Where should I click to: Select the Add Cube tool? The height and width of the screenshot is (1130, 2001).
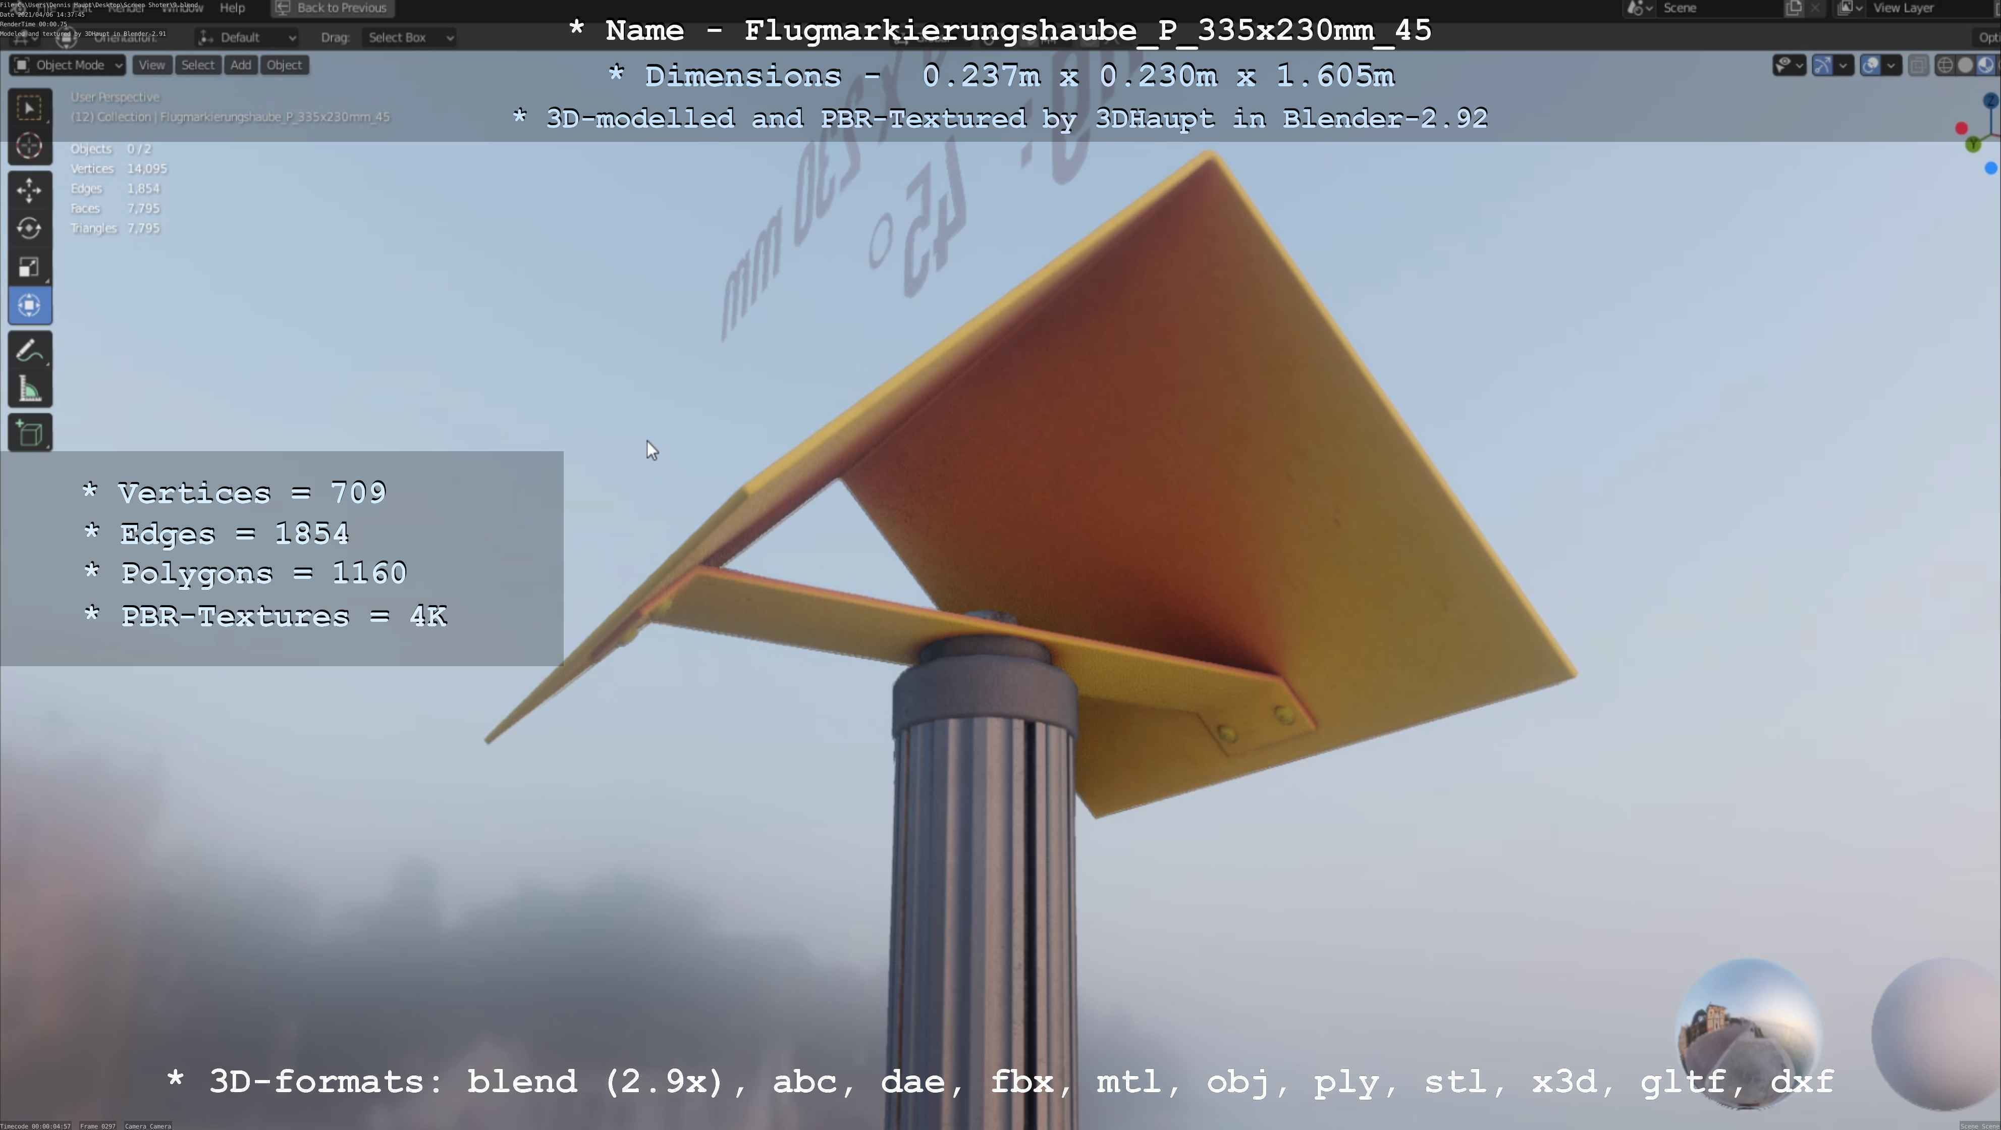(x=29, y=434)
